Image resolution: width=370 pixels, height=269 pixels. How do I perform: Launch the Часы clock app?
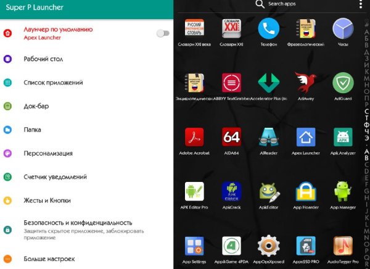pyautogui.click(x=343, y=32)
